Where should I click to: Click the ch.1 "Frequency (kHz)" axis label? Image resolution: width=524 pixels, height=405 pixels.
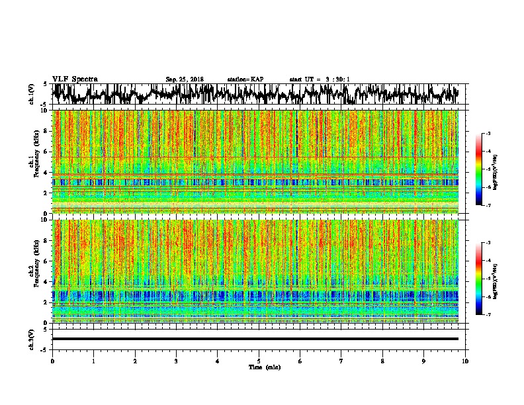(36, 154)
